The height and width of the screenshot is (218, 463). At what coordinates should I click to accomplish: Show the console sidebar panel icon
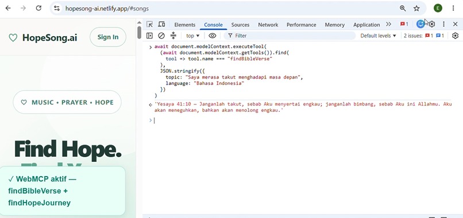coord(149,36)
